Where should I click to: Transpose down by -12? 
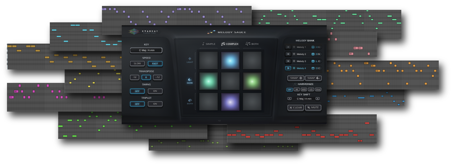[134, 77]
